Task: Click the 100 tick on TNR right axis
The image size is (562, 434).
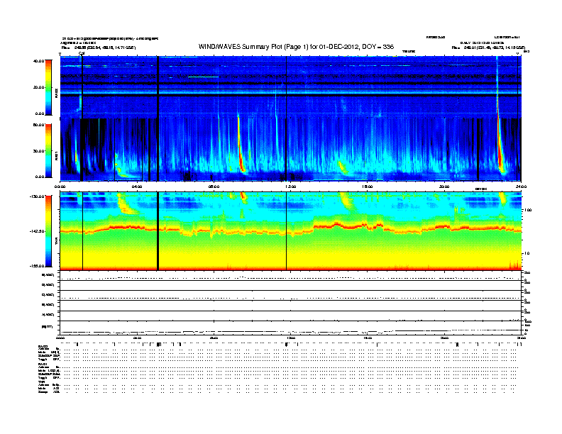Action: 528,210
